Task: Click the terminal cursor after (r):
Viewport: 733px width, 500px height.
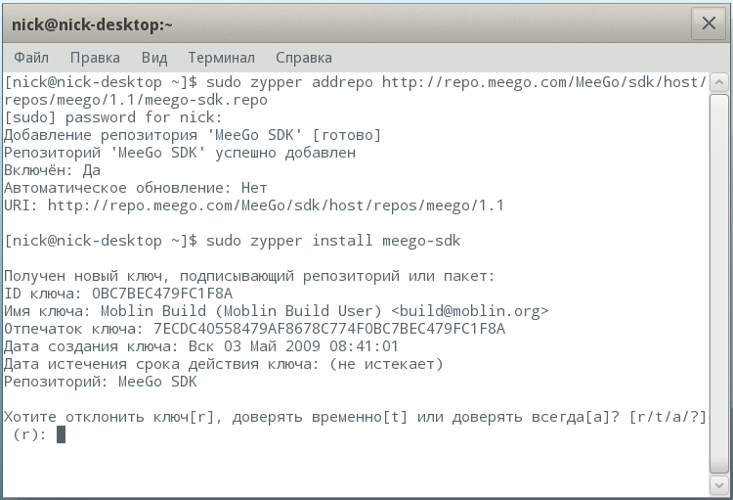Action: click(x=61, y=434)
